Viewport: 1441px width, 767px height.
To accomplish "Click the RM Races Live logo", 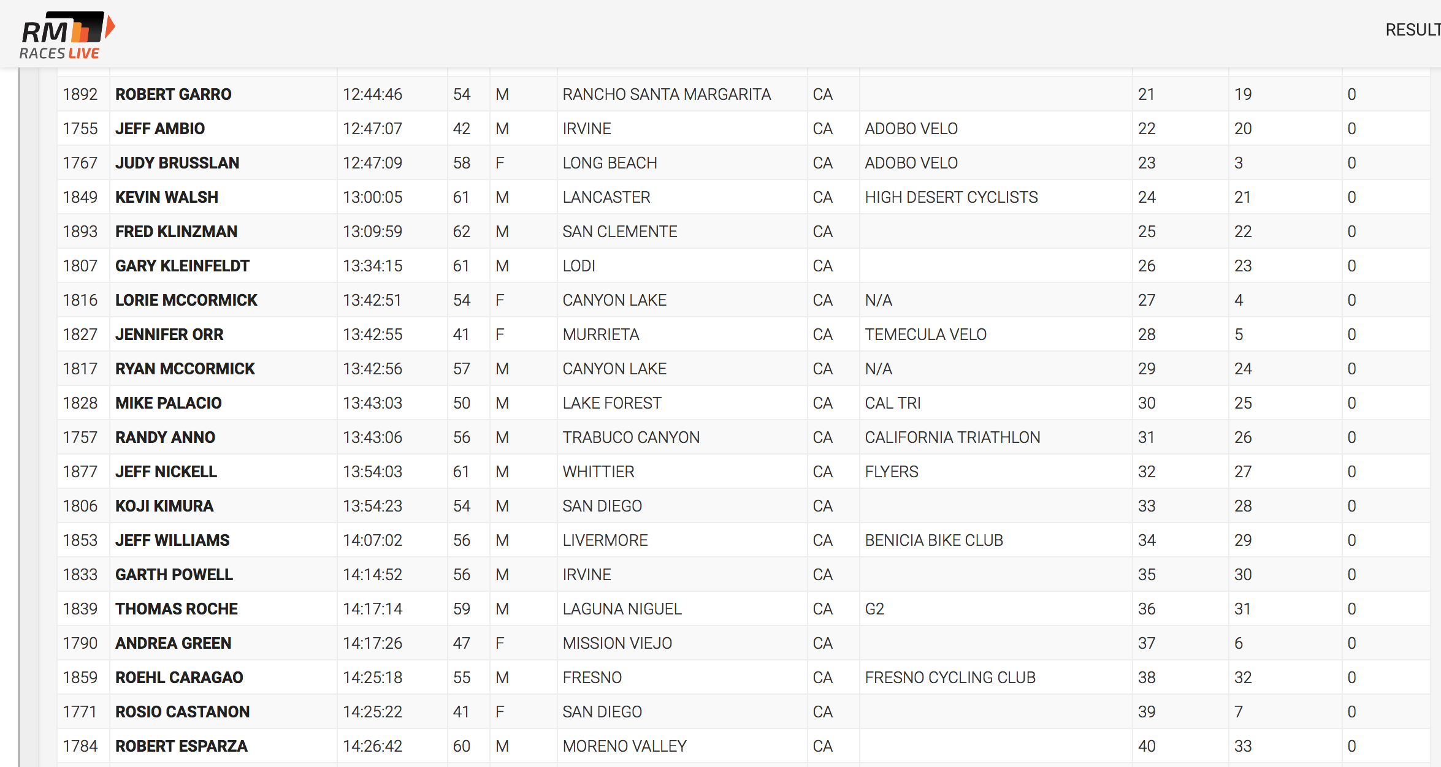I will (x=66, y=35).
